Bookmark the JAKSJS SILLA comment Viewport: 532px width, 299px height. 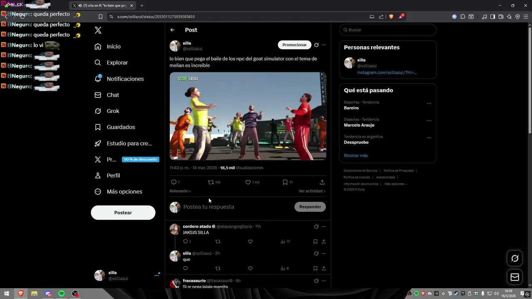[315, 242]
